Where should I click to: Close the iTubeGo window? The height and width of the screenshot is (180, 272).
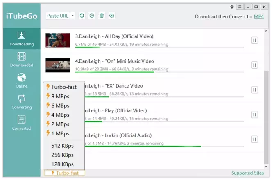pos(264,7)
